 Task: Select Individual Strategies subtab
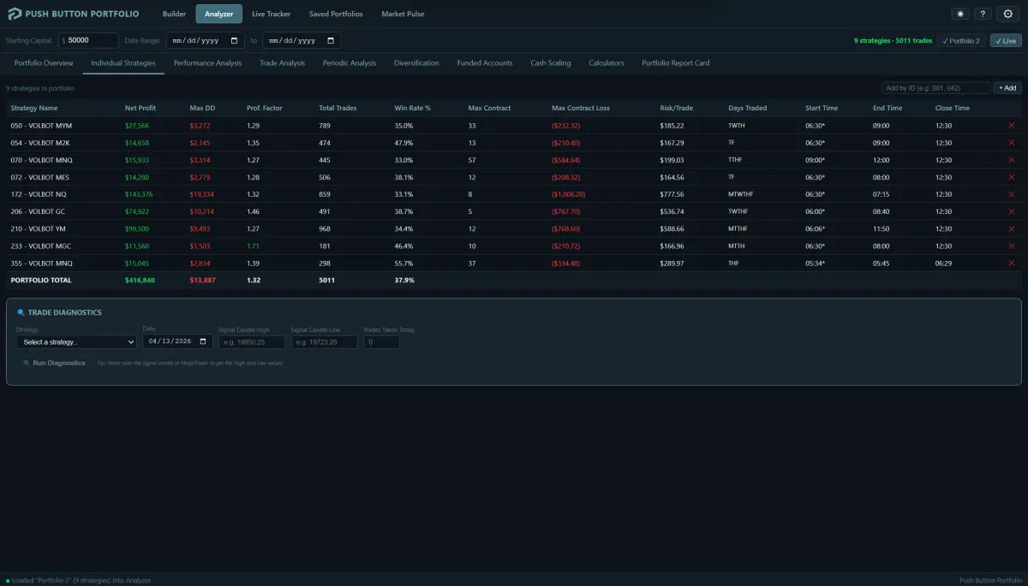pyautogui.click(x=123, y=63)
